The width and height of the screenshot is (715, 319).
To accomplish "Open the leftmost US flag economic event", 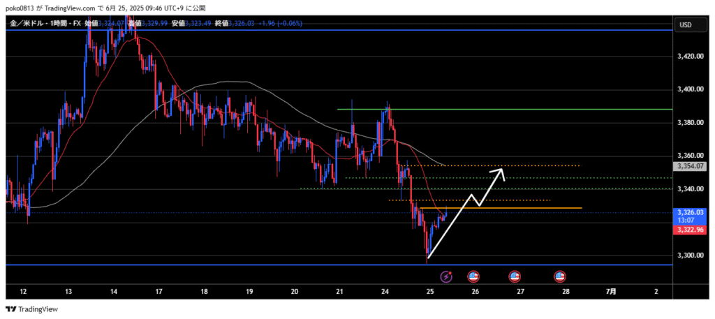I will tap(472, 276).
